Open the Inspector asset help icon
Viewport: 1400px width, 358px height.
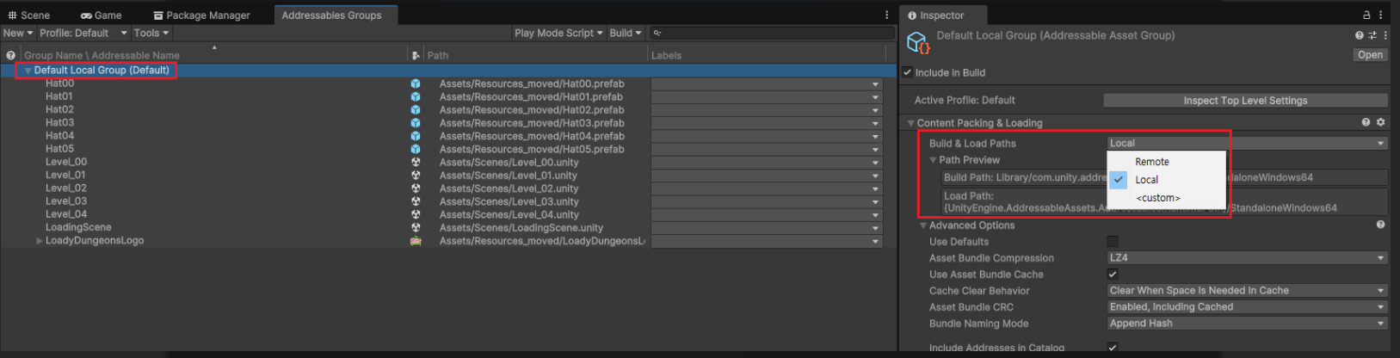pos(1359,35)
